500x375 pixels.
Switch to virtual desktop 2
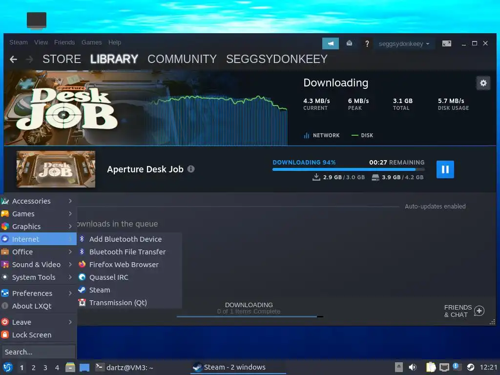pyautogui.click(x=34, y=368)
